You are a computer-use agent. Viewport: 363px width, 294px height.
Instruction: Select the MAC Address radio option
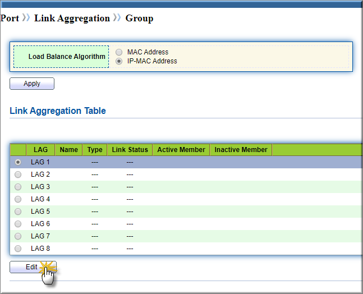[x=119, y=52]
